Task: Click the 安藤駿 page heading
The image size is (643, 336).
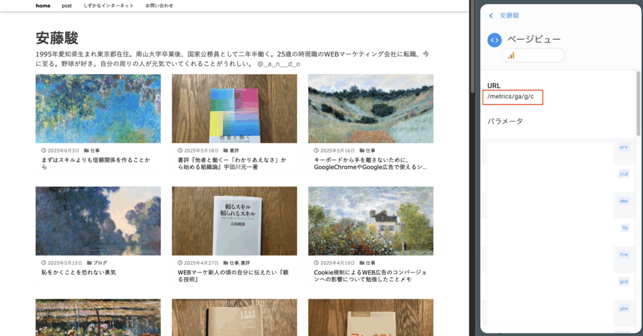Action: click(57, 38)
